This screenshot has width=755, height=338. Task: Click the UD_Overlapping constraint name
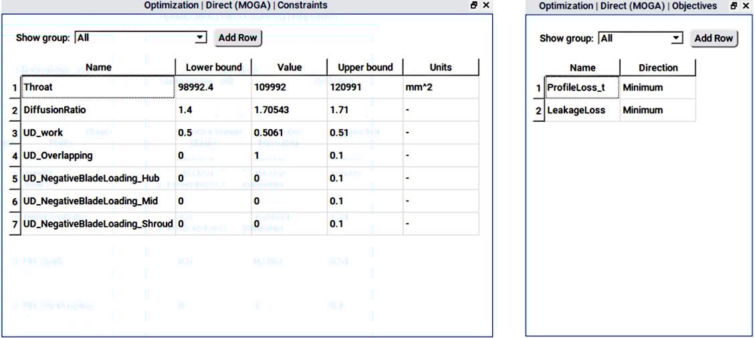tap(58, 155)
